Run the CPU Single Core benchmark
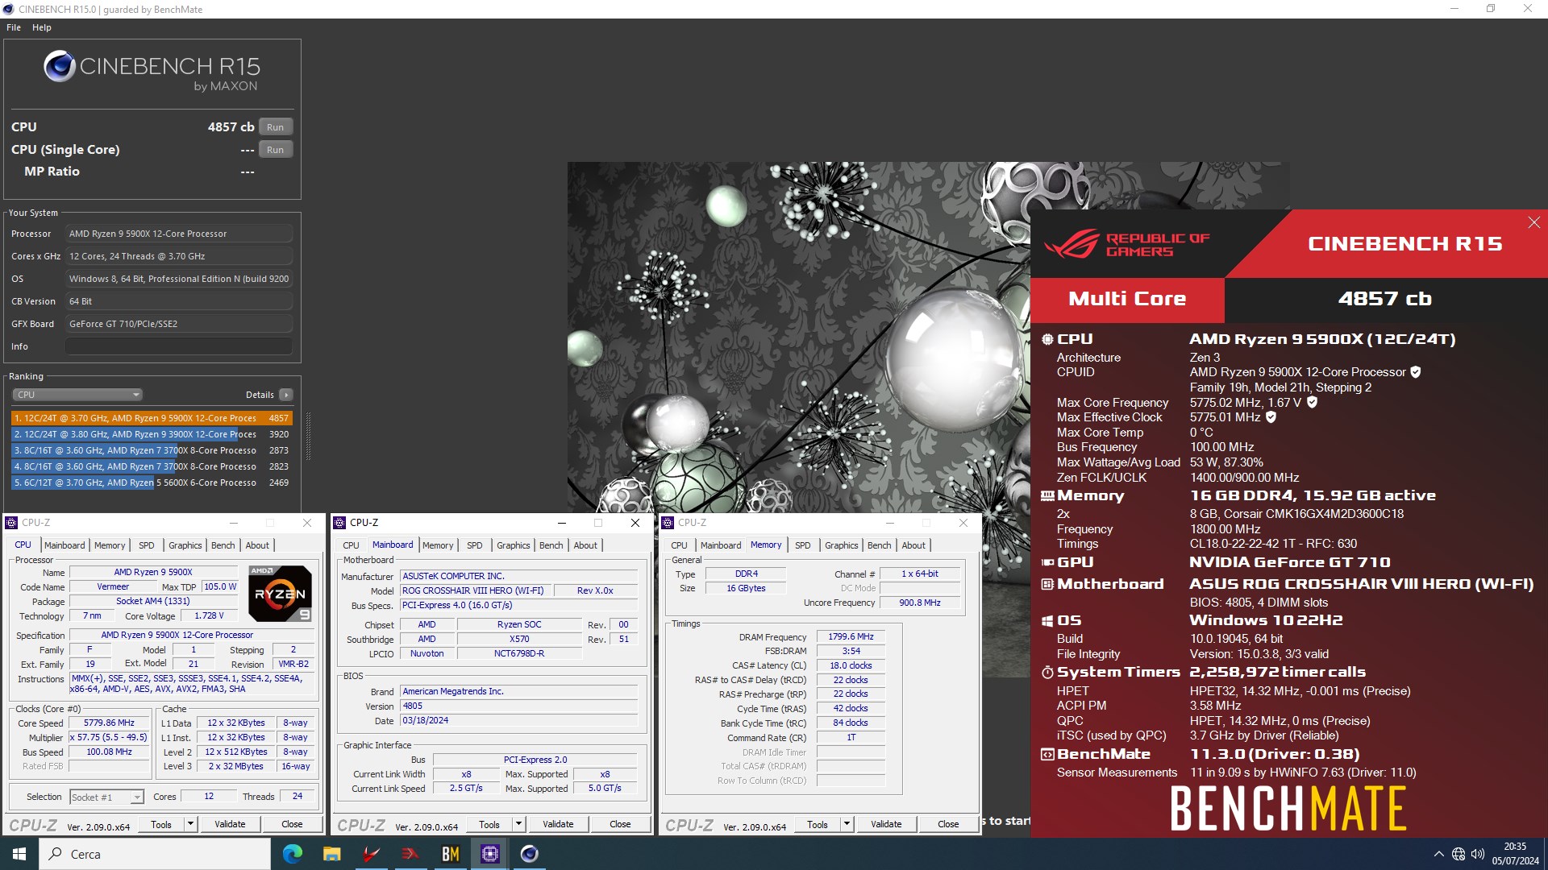This screenshot has height=870, width=1548. pos(276,150)
